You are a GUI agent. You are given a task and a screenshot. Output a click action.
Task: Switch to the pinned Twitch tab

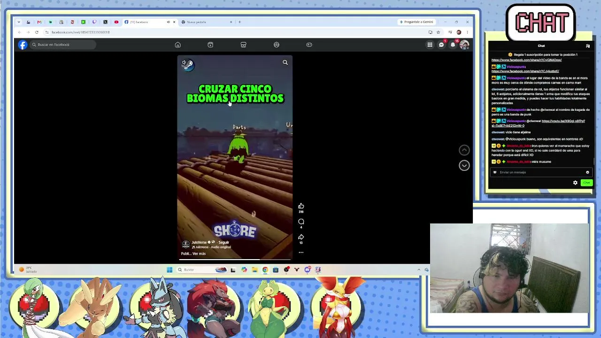tap(94, 22)
